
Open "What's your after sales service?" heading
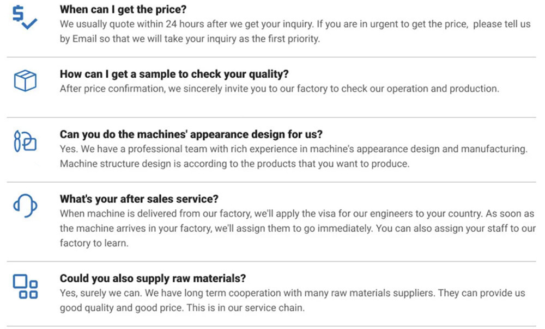139,199
